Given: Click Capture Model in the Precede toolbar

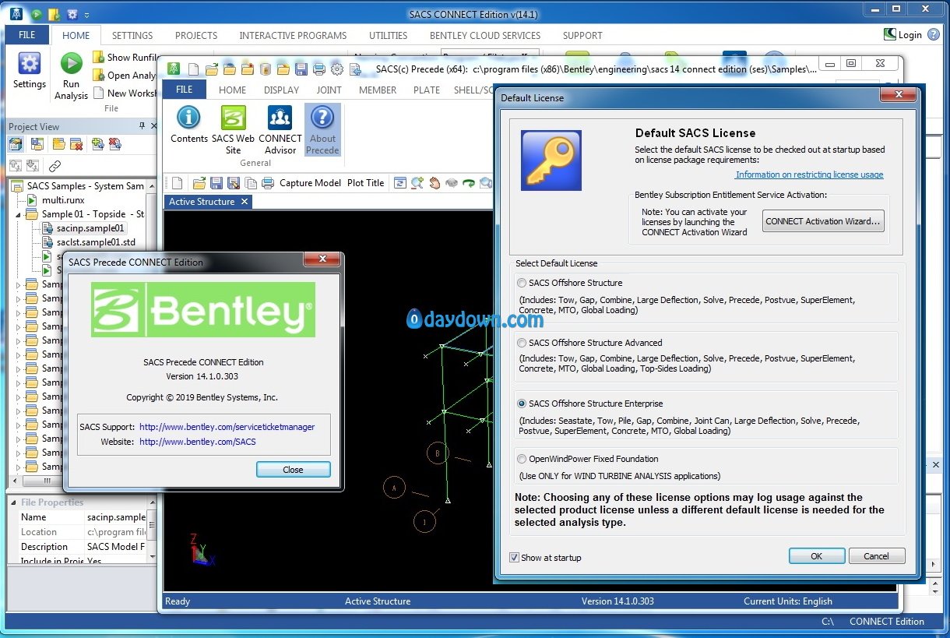Looking at the screenshot, I should point(310,183).
